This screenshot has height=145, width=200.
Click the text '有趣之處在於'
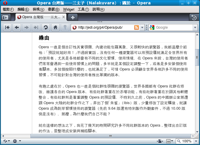coord(50,86)
